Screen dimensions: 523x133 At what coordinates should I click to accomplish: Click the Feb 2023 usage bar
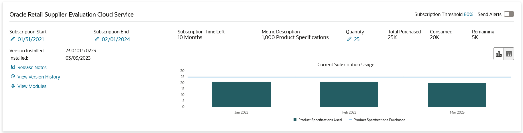tap(349, 94)
